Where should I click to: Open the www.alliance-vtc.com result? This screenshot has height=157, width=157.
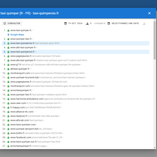[x=22, y=112]
